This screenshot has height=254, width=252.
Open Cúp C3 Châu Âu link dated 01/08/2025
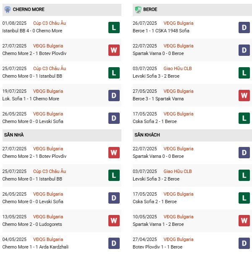click(x=50, y=24)
